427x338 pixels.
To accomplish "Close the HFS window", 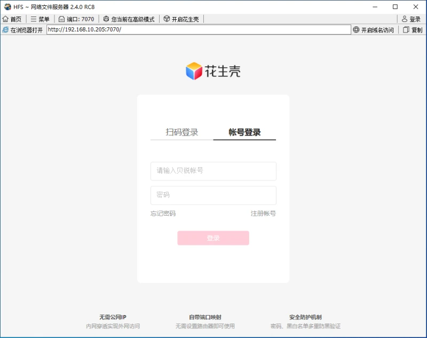I will point(416,7).
